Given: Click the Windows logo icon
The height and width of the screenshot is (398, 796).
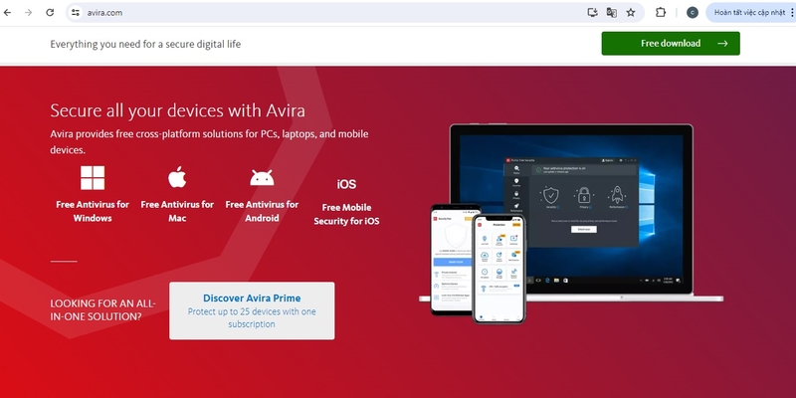Looking at the screenshot, I should point(93,178).
